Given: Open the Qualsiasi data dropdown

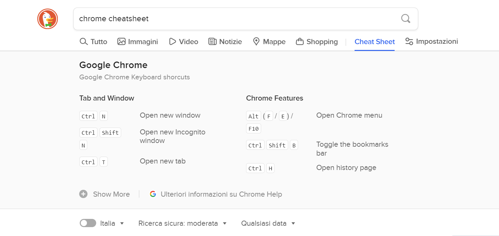Looking at the screenshot, I should [x=268, y=223].
